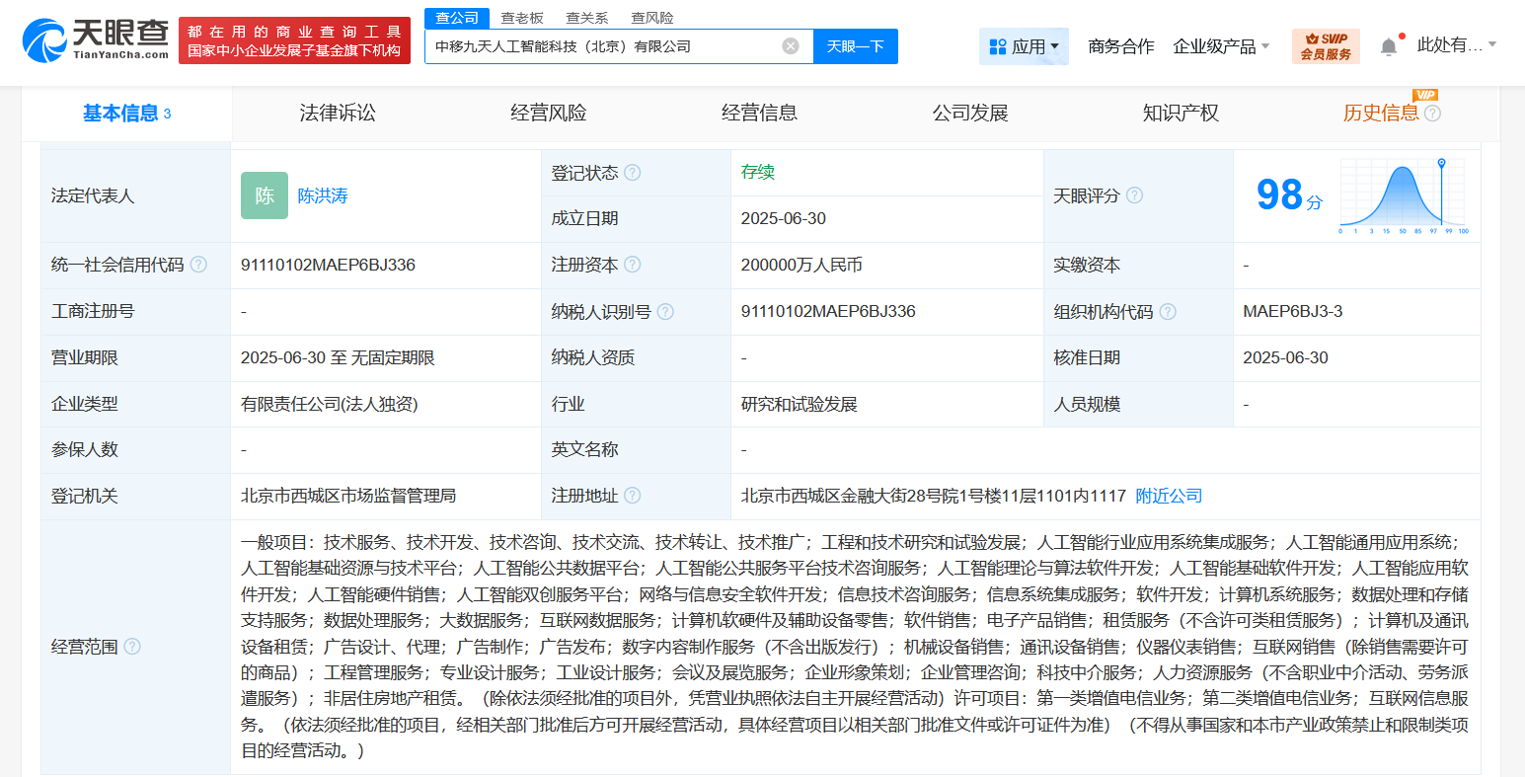The image size is (1525, 777).
Task: Click the 天眼评分 question-mark help icon
Action: pyautogui.click(x=1135, y=195)
